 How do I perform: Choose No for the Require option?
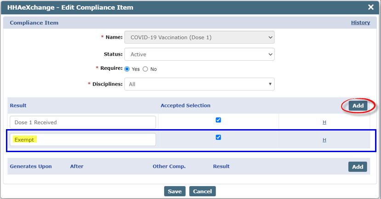point(145,69)
